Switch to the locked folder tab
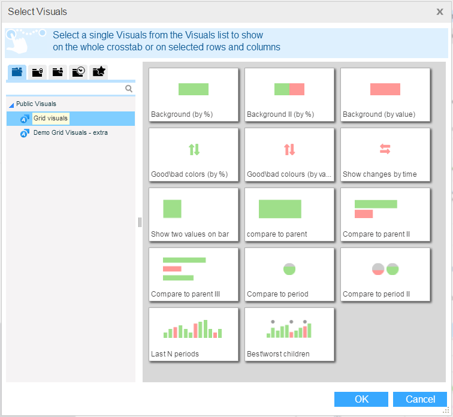 tap(37, 72)
